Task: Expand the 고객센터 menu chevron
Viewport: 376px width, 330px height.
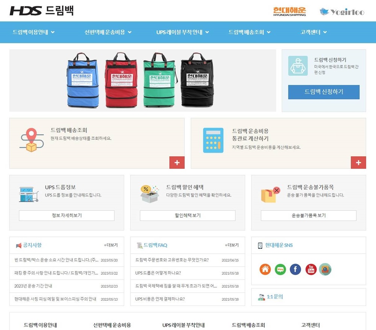Action: (325, 32)
